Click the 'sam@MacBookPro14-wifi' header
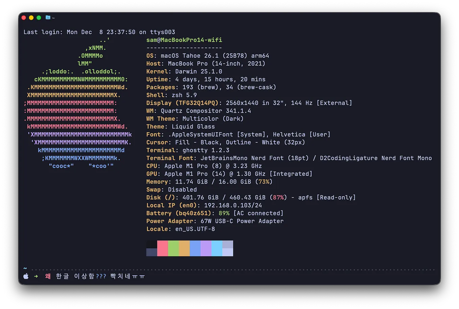Image resolution: width=459 pixels, height=309 pixels. (x=184, y=40)
